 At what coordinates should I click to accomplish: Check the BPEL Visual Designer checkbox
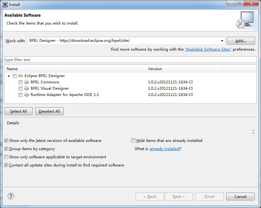(x=20, y=88)
